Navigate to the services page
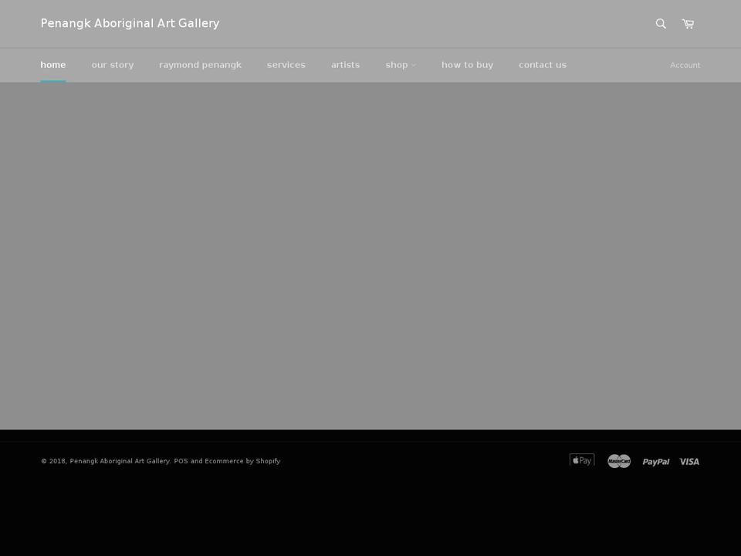The height and width of the screenshot is (556, 741). tap(286, 65)
